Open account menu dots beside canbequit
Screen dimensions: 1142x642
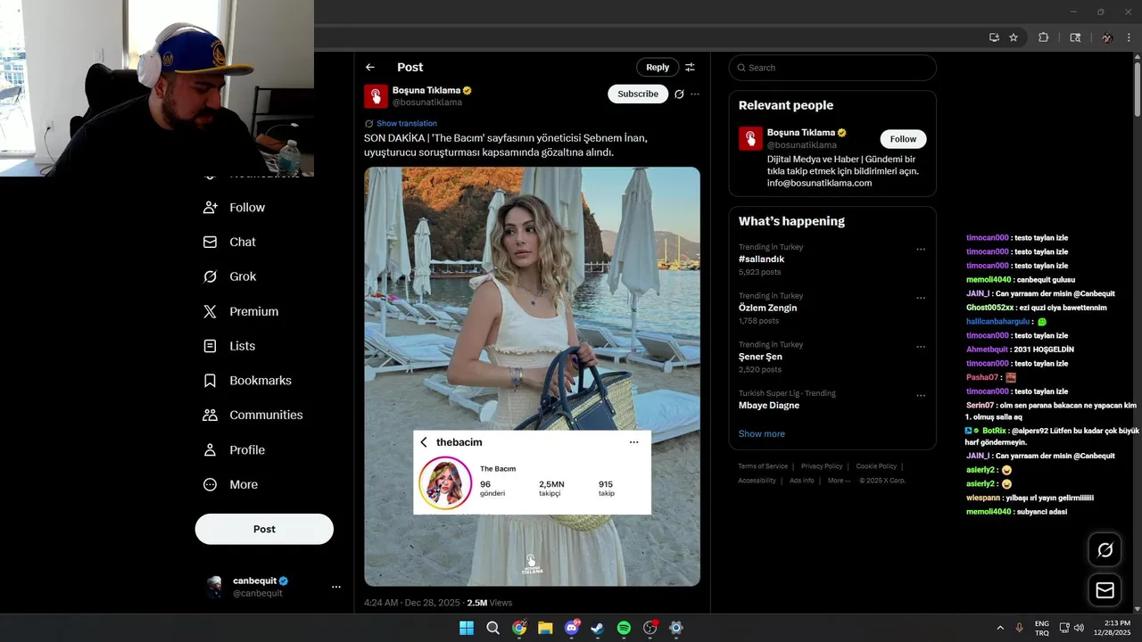tap(336, 587)
